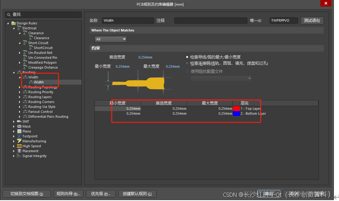The height and width of the screenshot is (201, 339).
Task: Select the Width rule under Width category
Action: [39, 82]
